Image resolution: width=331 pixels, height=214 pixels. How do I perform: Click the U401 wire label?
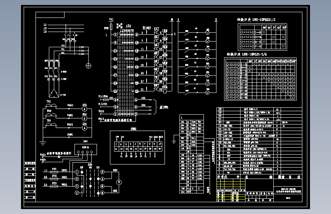coord(70,105)
